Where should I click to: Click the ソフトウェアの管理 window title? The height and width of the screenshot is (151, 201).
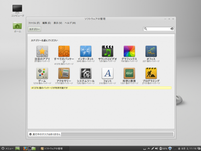point(95,19)
